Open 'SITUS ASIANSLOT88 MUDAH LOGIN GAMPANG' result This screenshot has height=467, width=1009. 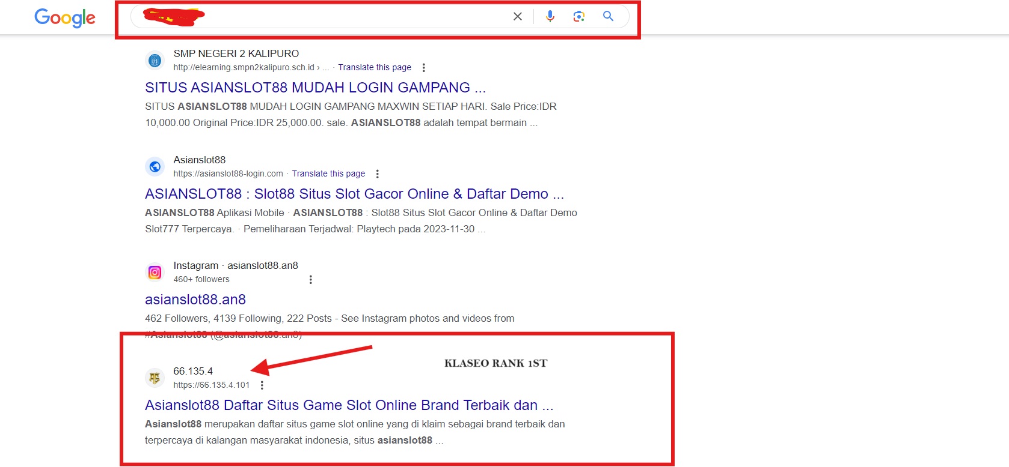tap(314, 88)
